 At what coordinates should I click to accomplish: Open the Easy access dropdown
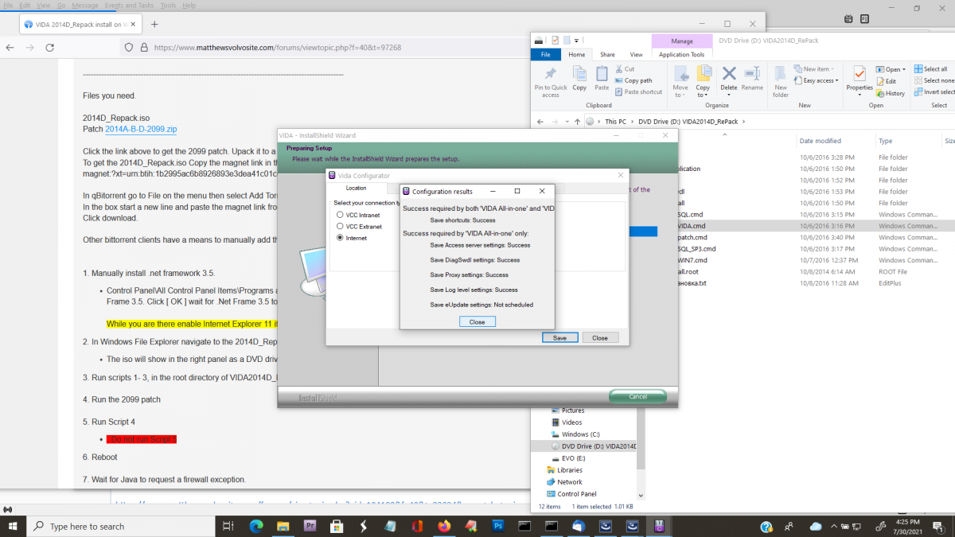point(815,80)
